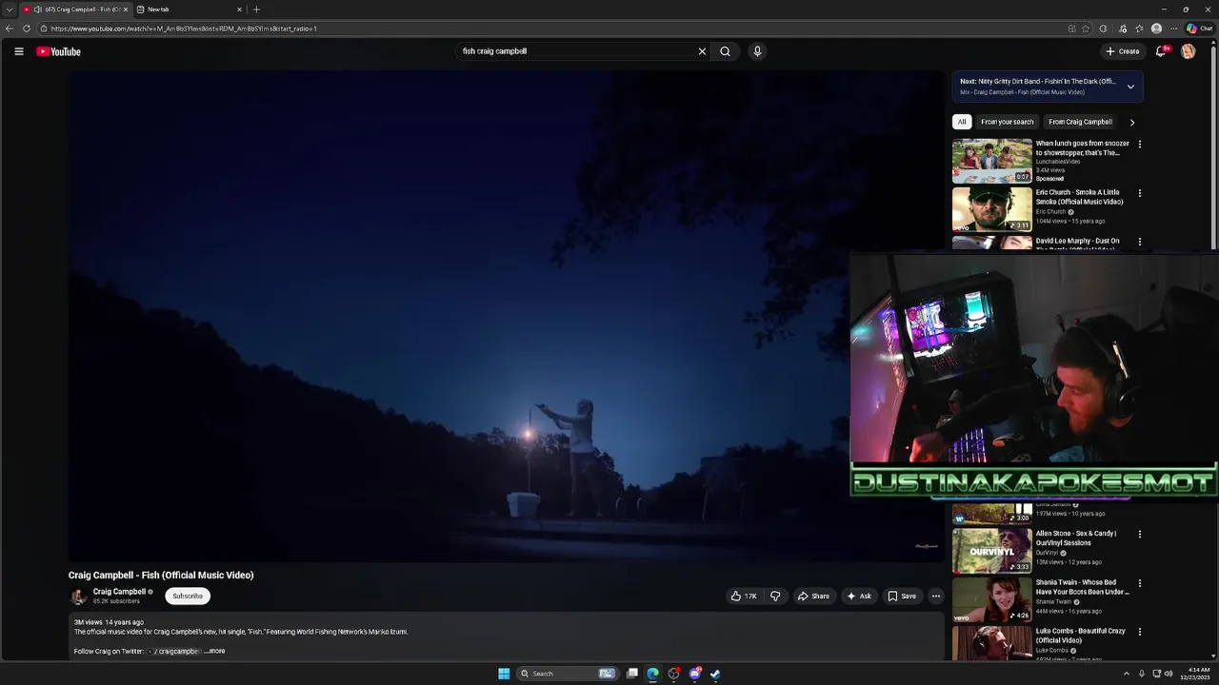Open Edge settings and more menu

(1173, 29)
